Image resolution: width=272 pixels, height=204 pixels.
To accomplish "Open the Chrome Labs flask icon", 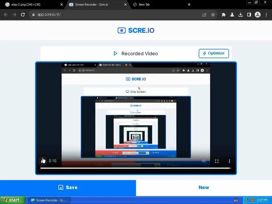I will (x=232, y=15).
